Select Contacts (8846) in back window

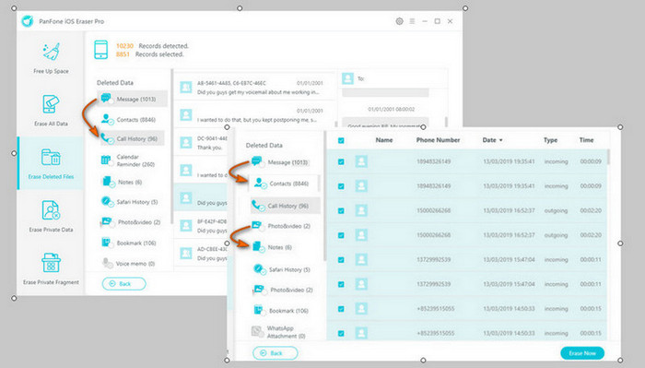tap(129, 119)
